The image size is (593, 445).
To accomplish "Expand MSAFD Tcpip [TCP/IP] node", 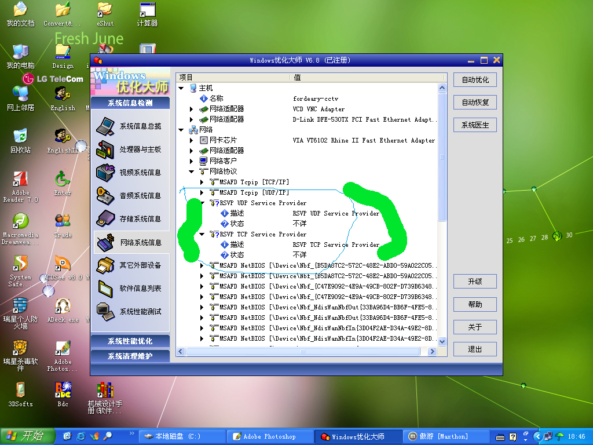I will (x=202, y=182).
